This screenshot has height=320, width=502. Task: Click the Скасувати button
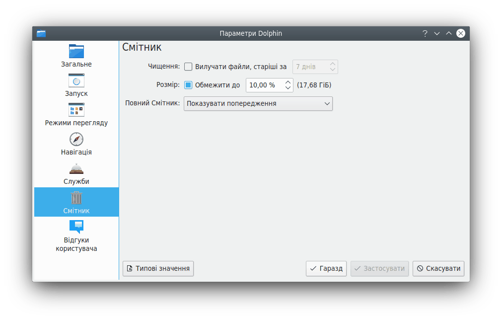[x=438, y=268]
